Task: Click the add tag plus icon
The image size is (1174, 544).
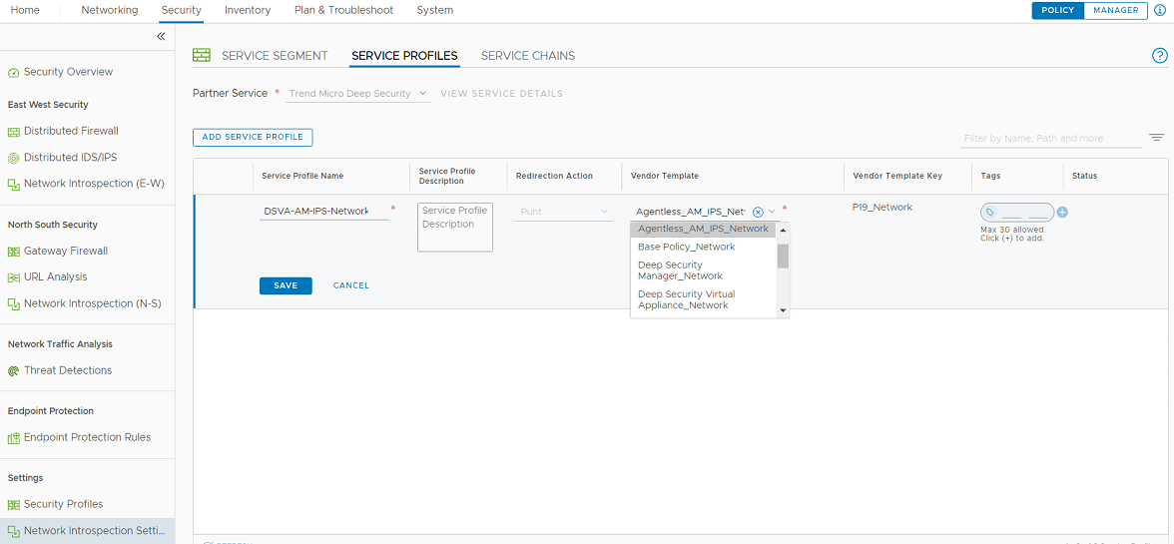Action: tap(1062, 213)
